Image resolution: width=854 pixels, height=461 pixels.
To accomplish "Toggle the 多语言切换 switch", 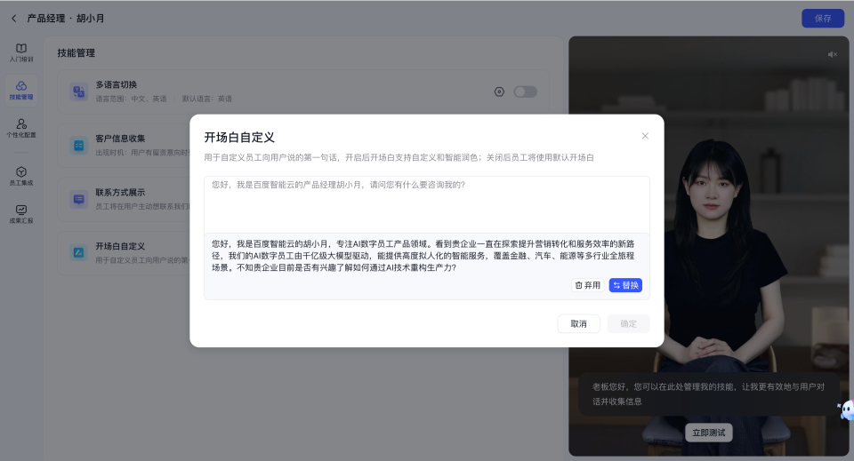I will pos(525,91).
